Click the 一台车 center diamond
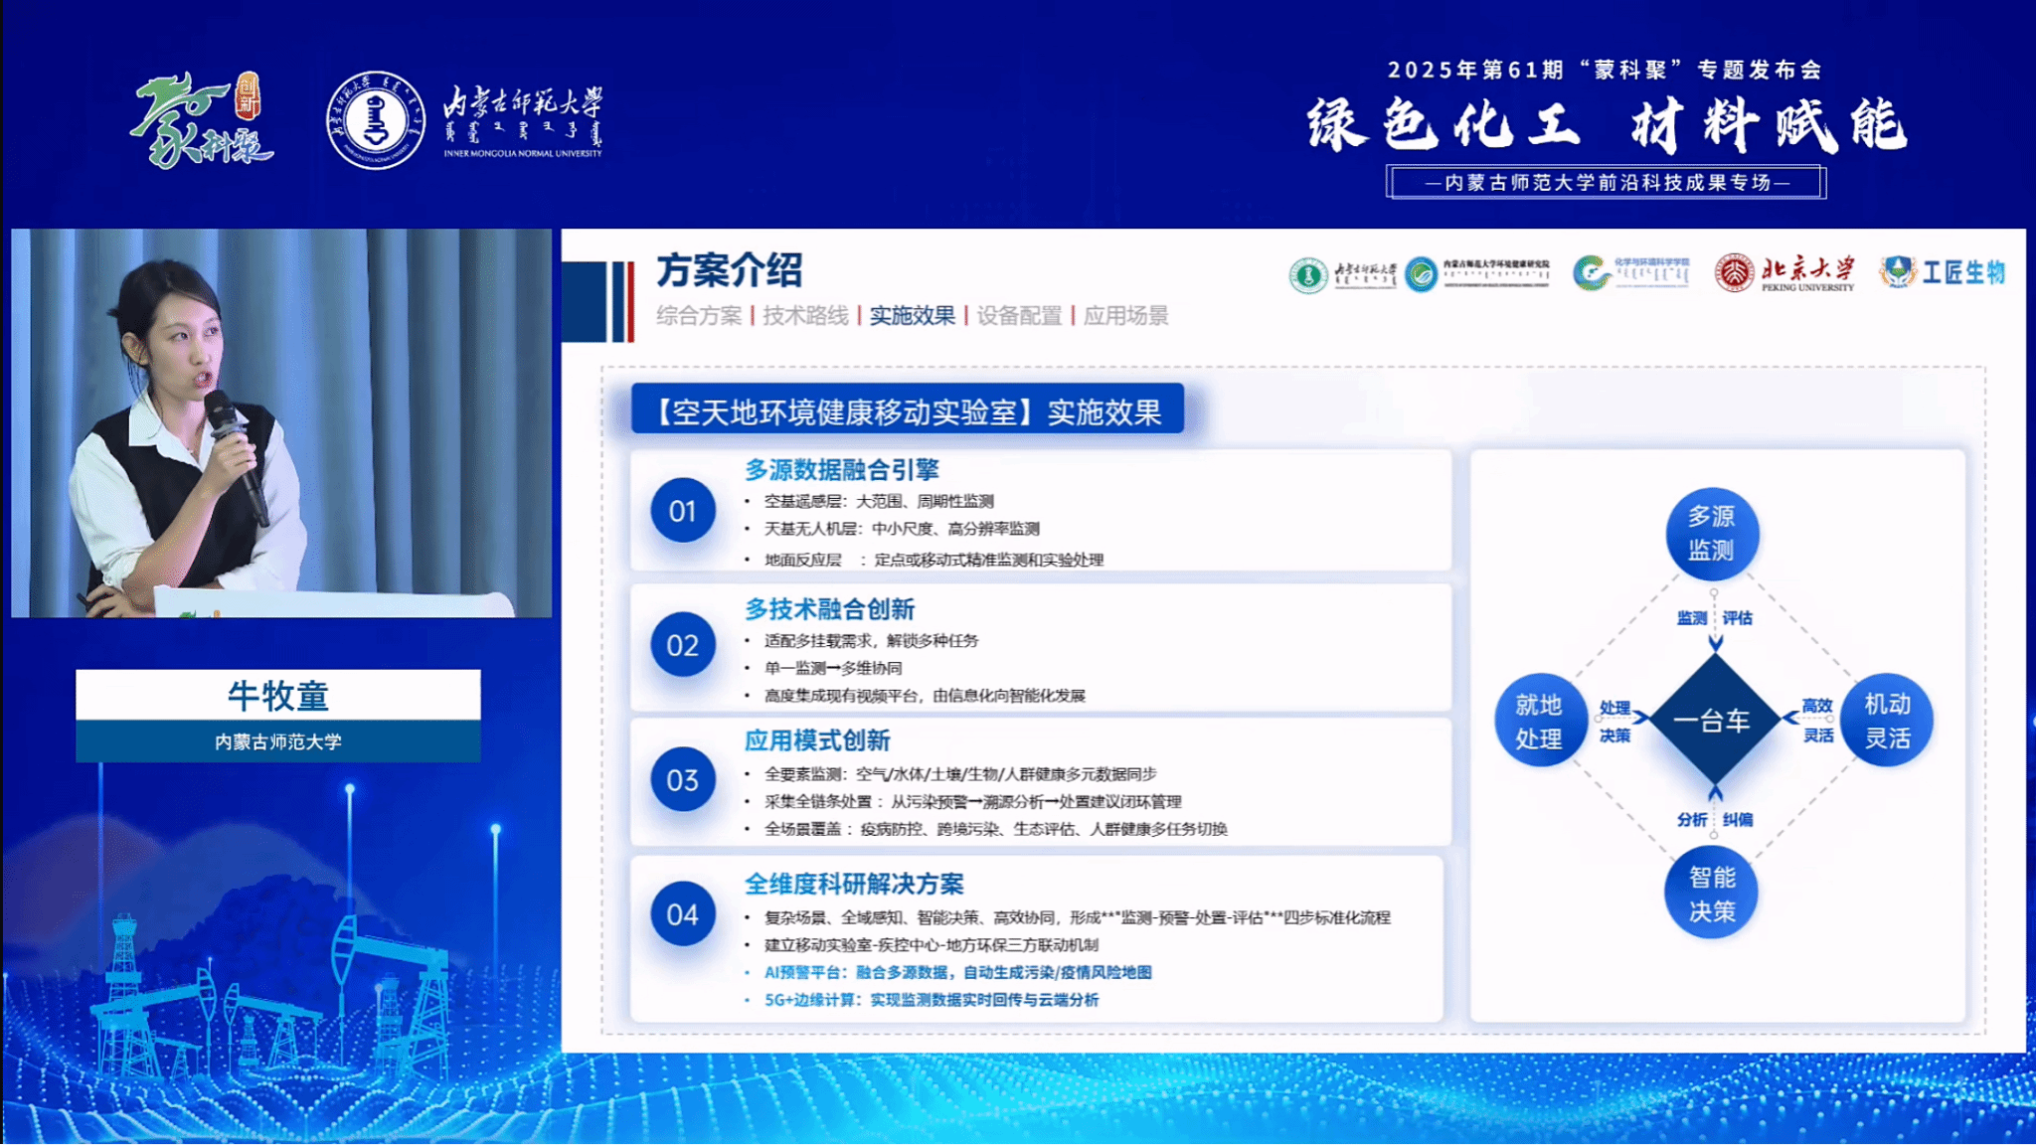The image size is (2036, 1146). click(1712, 722)
